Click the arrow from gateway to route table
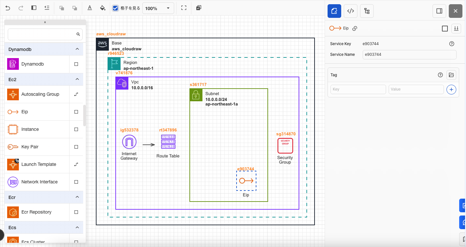Image resolution: width=466 pixels, height=247 pixels. tap(149, 145)
